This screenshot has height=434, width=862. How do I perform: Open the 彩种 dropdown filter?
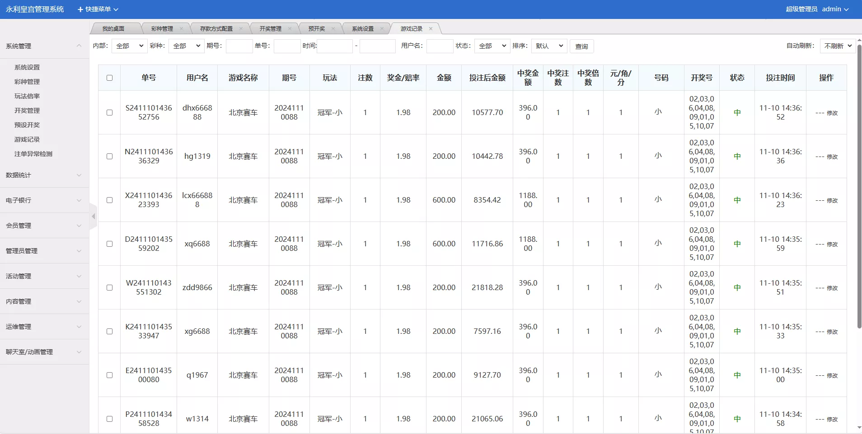point(185,46)
